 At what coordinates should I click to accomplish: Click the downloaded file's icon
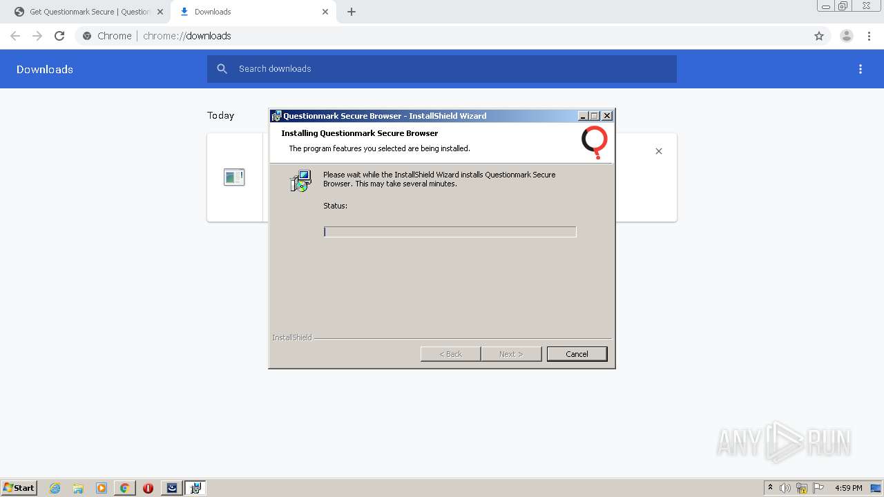[234, 177]
